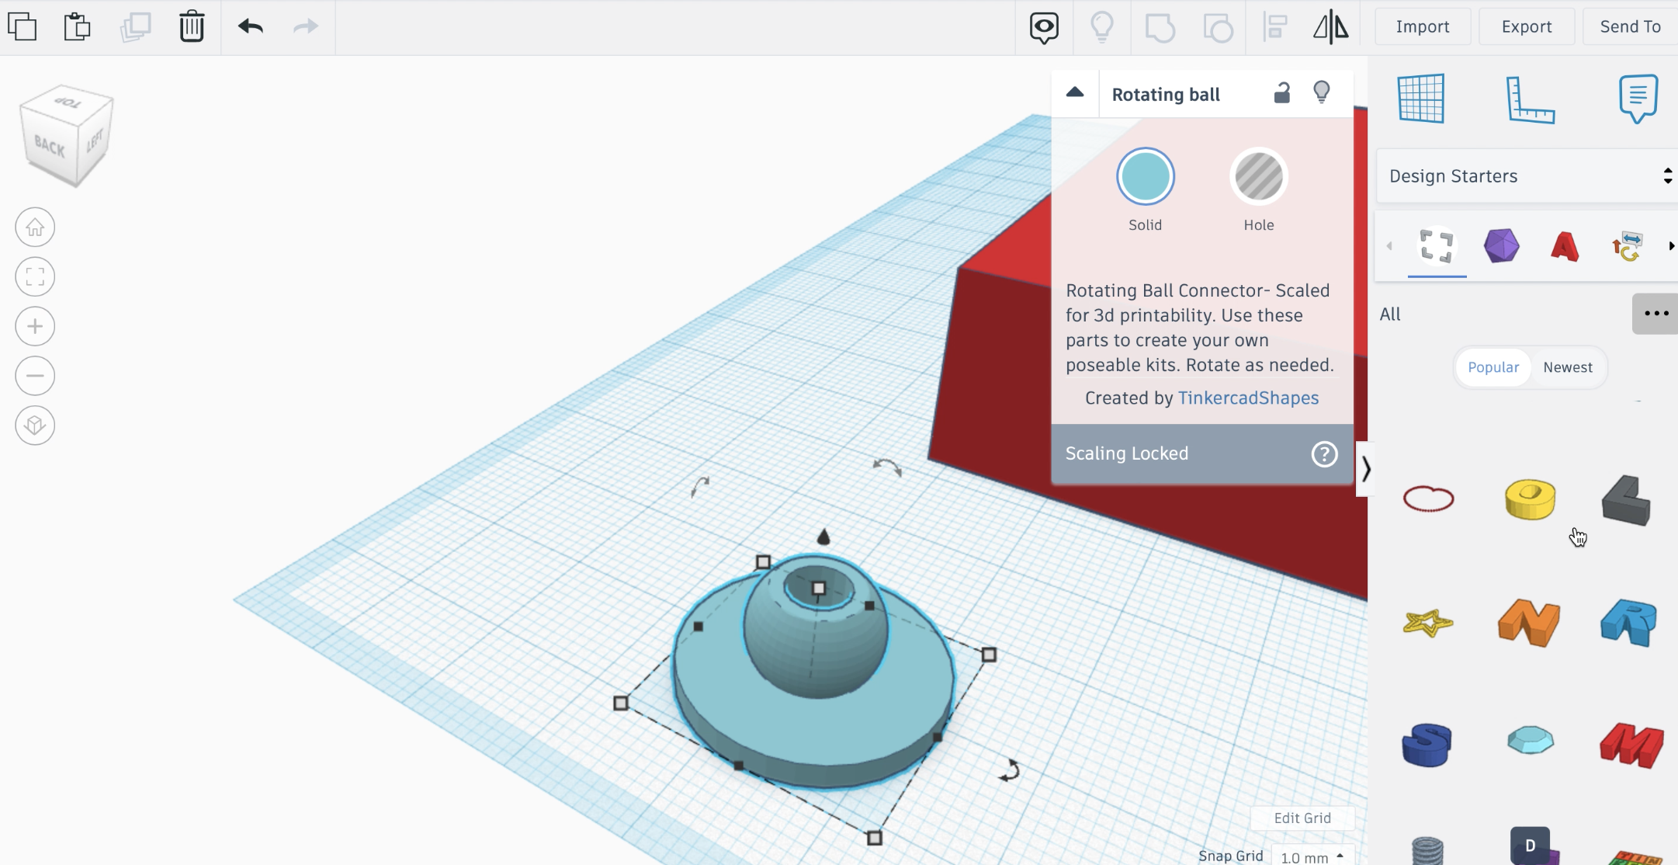Pick the dark blue letter S shape

tap(1427, 745)
